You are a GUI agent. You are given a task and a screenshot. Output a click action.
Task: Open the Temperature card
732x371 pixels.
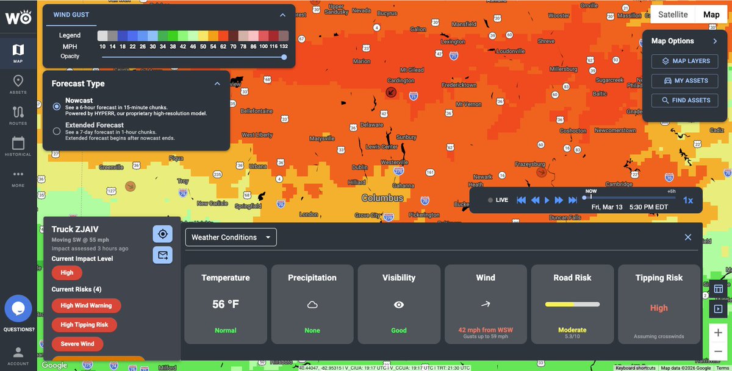(226, 304)
